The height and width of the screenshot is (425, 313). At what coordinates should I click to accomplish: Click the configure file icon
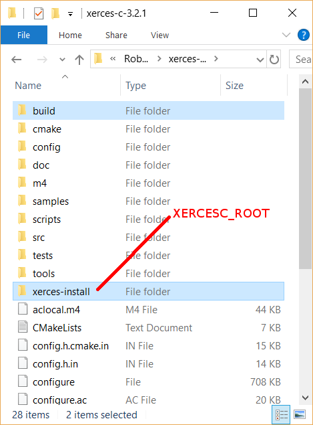tap(23, 381)
